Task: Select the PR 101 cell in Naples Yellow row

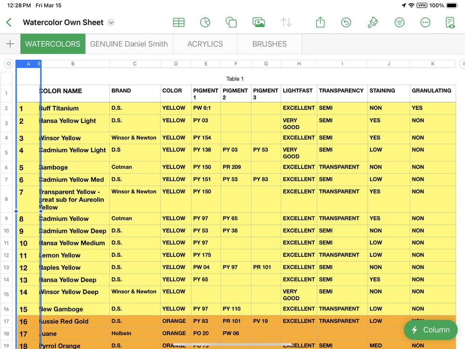Action: click(266, 268)
